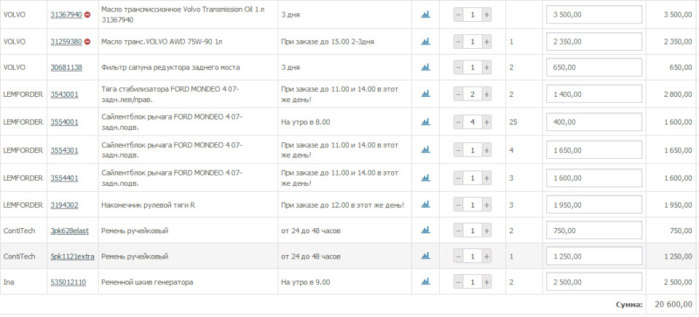699x317 pixels.
Task: Increase quantity for part 31259380
Action: (487, 42)
